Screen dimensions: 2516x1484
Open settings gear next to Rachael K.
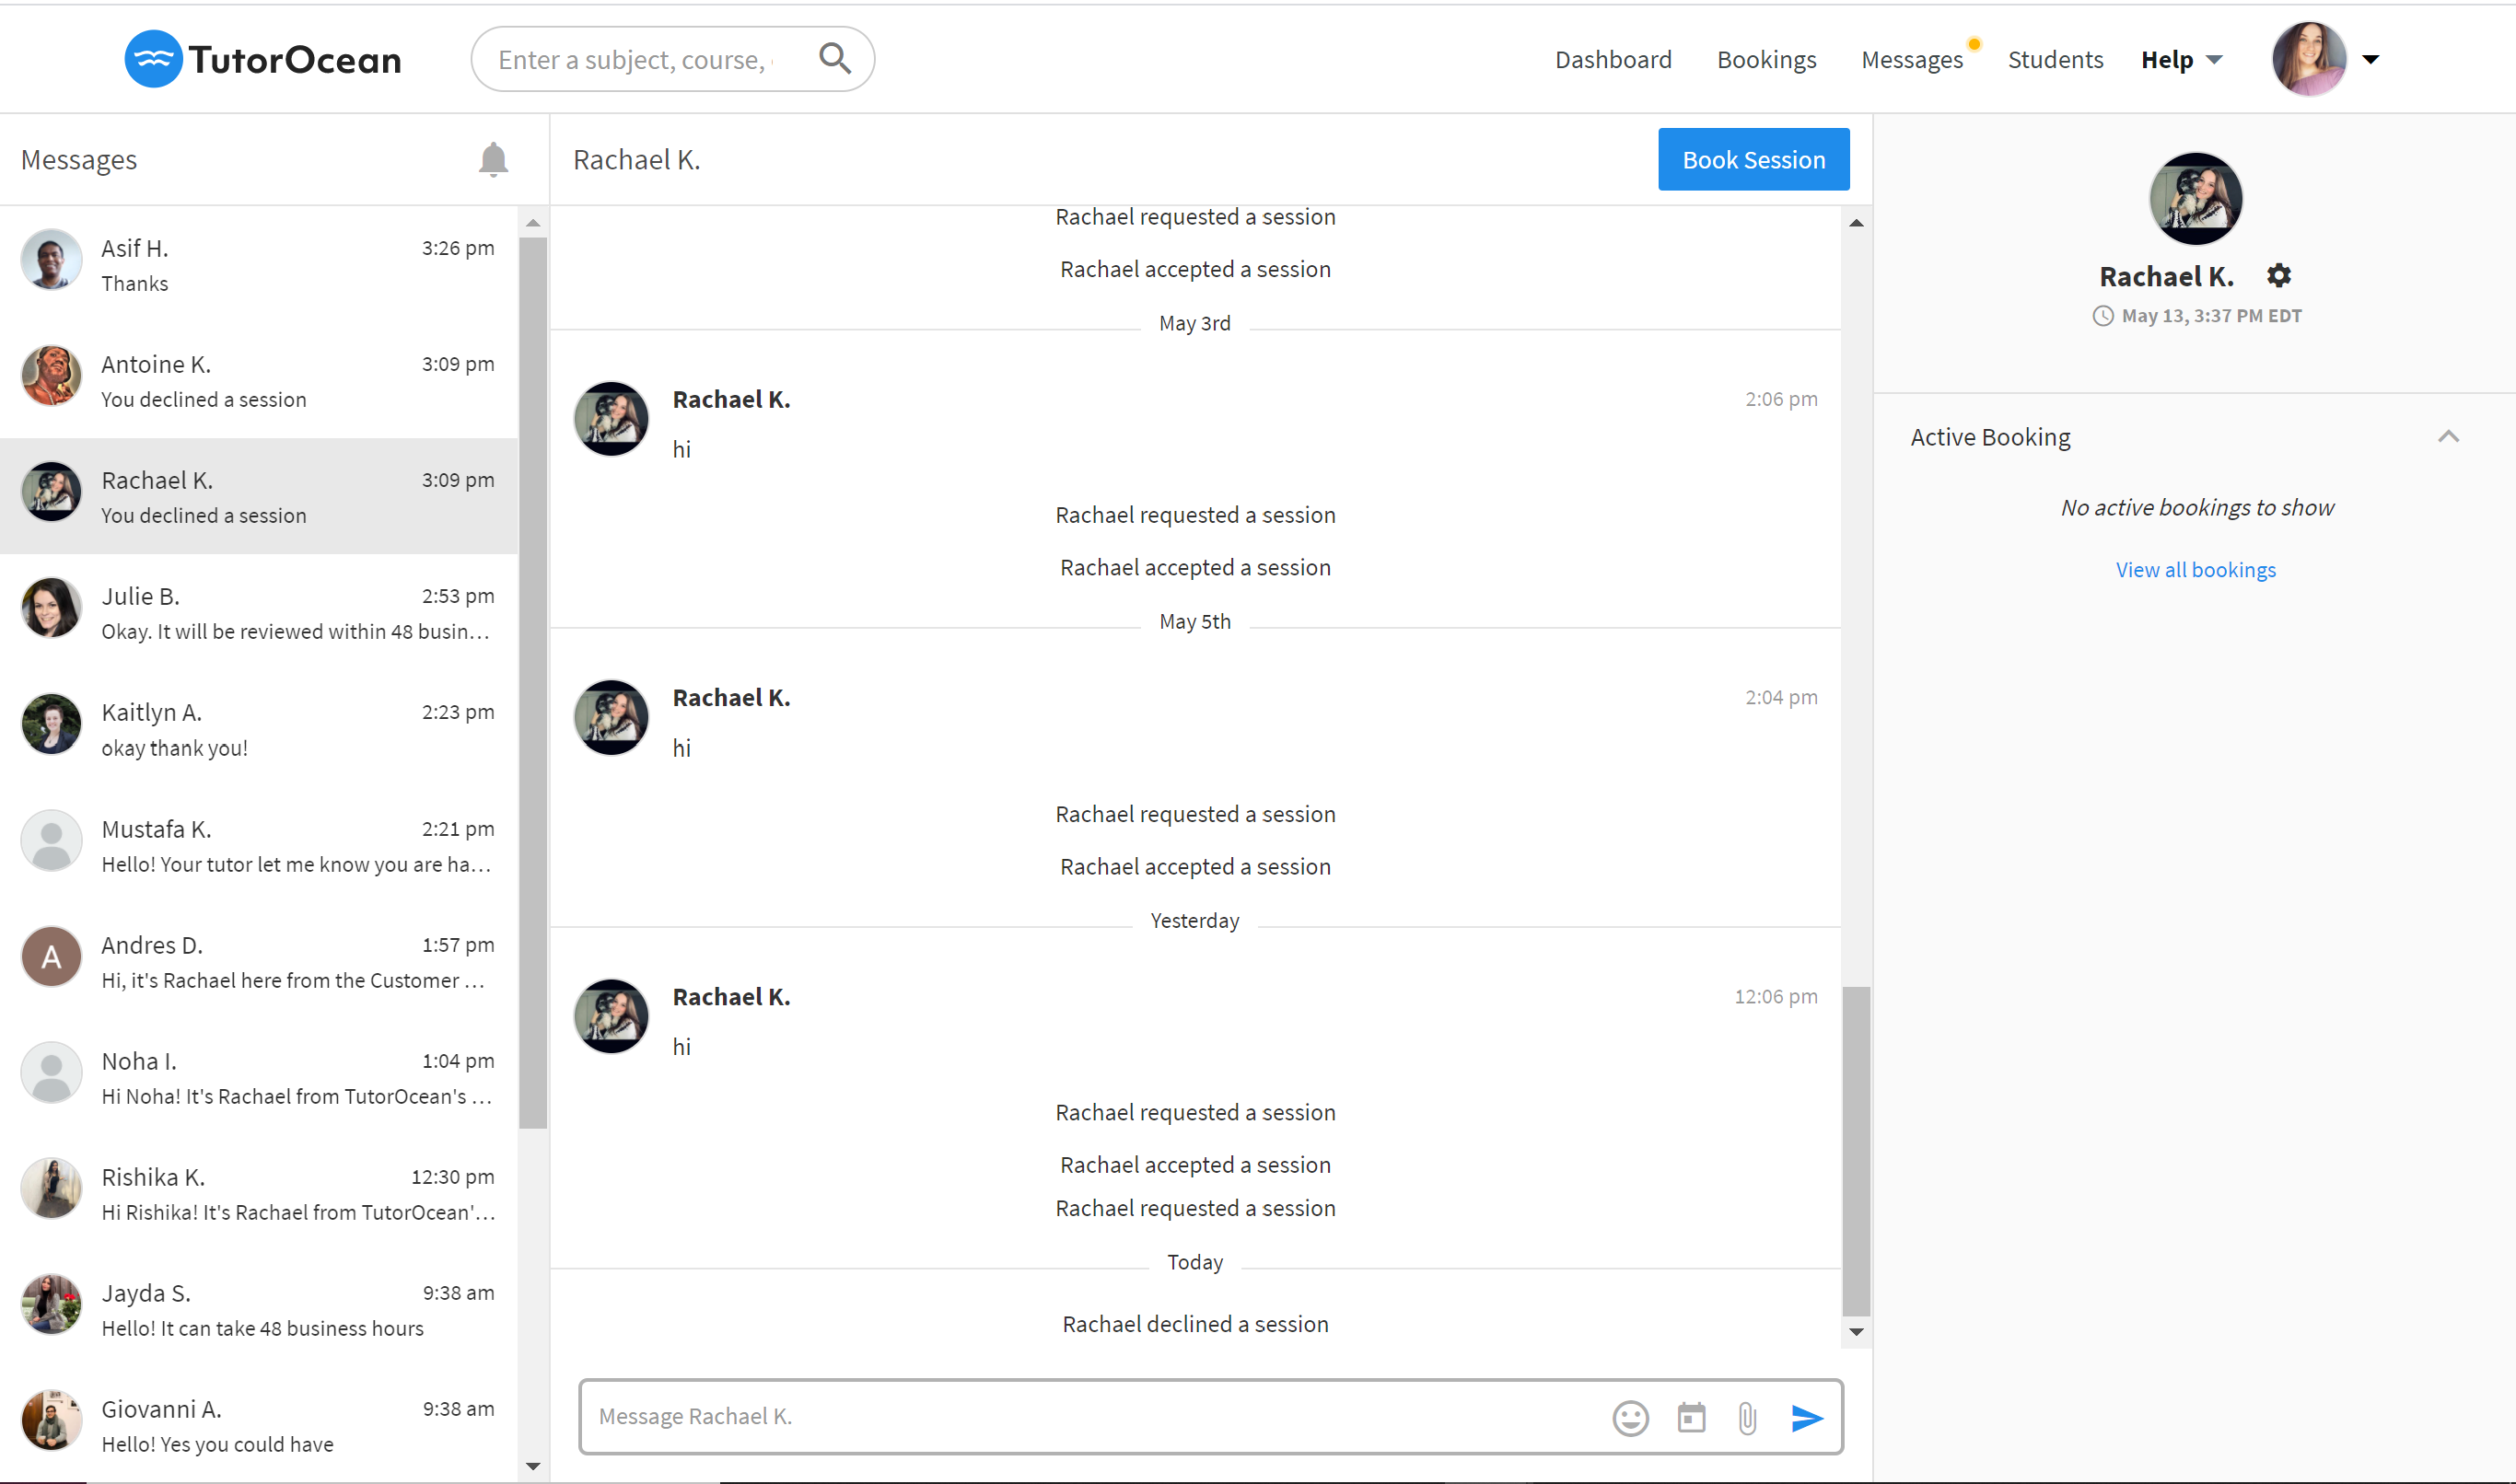2277,275
